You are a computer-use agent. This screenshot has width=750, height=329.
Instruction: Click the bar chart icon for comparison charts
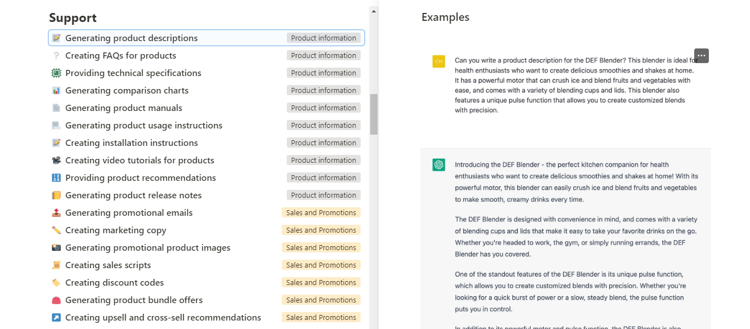pos(56,91)
